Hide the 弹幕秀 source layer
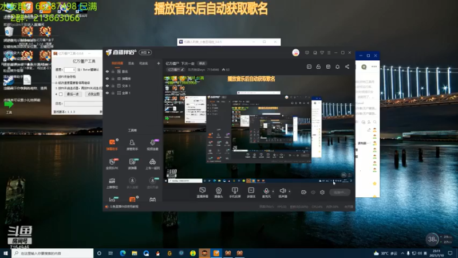Viewport: 458px width, 258px height. [107, 79]
